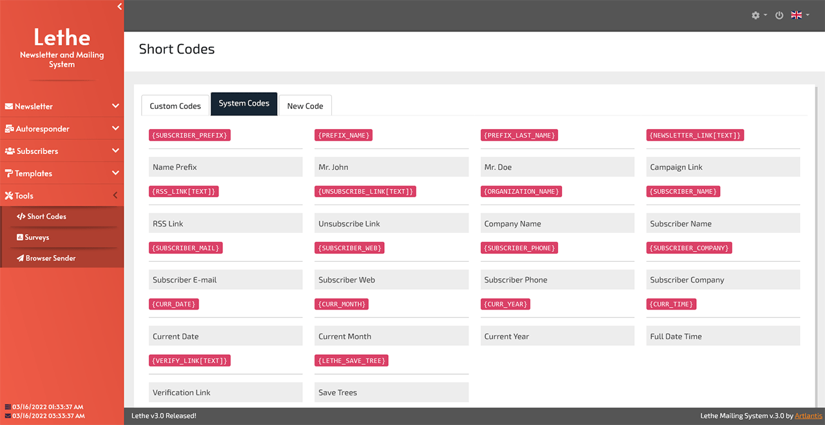The image size is (825, 425).
Task: Click the {SUBSCRIBER_MAIL} code badge
Action: pos(186,248)
